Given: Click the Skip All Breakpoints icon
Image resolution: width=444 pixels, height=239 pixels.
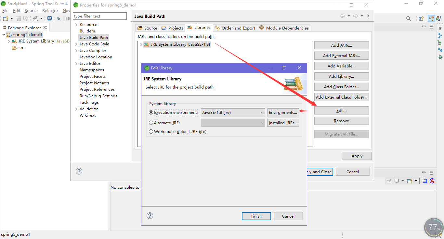Looking at the screenshot, I should pyautogui.click(x=59, y=18).
